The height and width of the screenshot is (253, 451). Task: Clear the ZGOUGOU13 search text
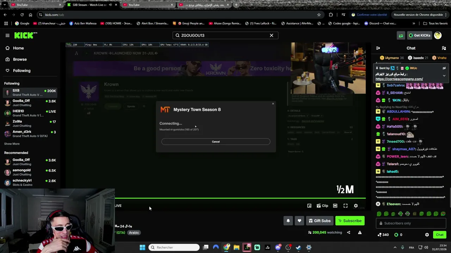tap(271, 35)
